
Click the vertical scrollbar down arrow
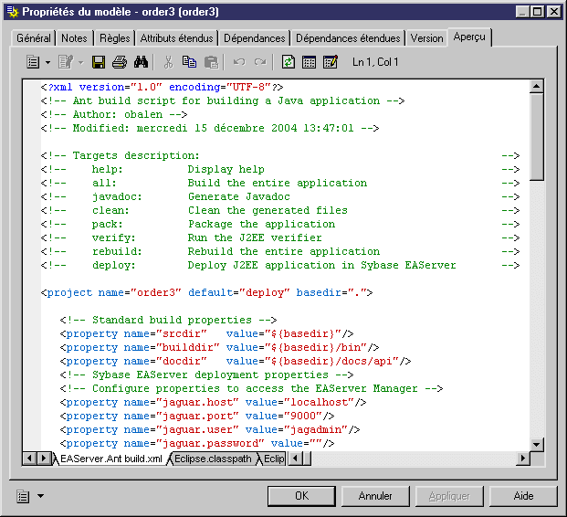(x=537, y=443)
